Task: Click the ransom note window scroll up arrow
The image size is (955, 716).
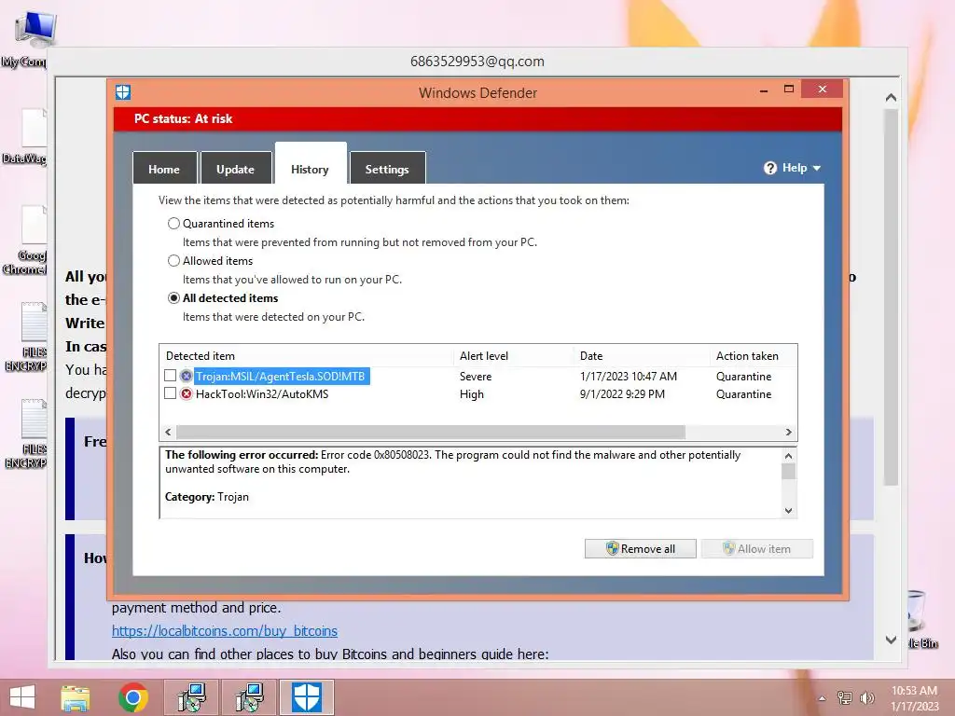Action: (891, 97)
